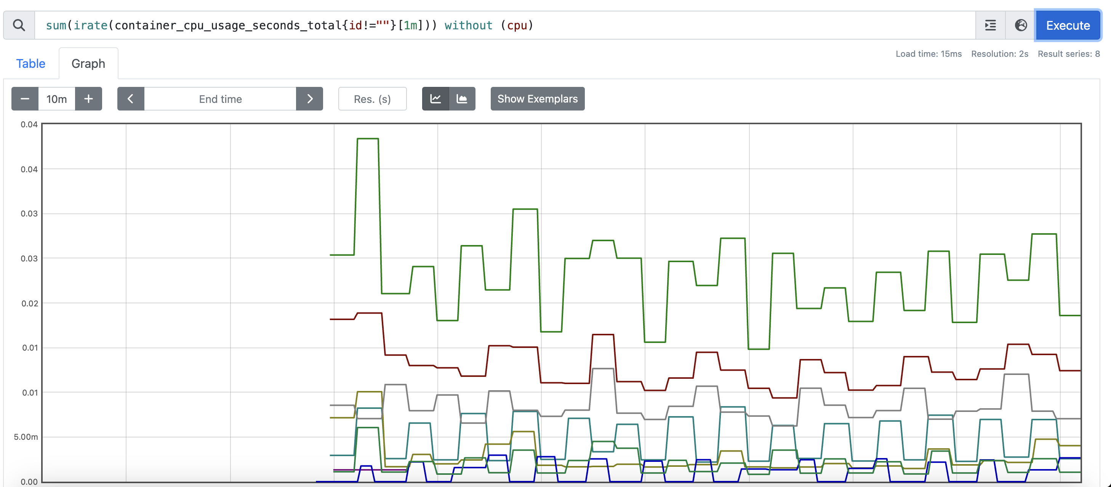Open the metrics explorer globe icon
This screenshot has height=487, width=1111.
[1020, 26]
